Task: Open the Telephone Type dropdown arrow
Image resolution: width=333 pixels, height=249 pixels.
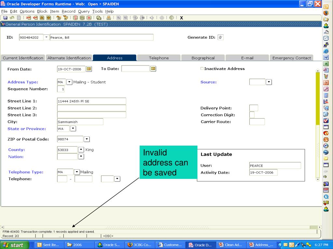Action: point(77,172)
